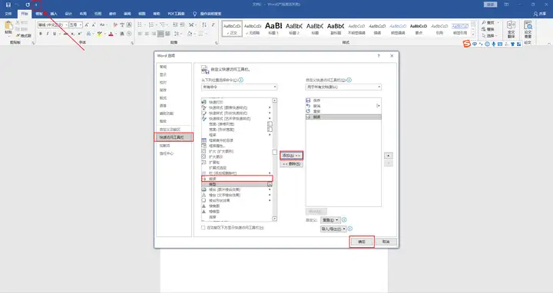Enable the show toolbar below ribbon checkbox
The image size is (553, 293).
click(x=203, y=228)
